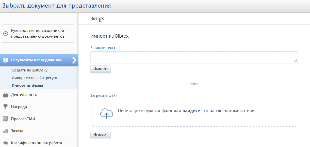Click Импорт button under the file upload area
The width and height of the screenshot is (310, 147).
tap(101, 134)
